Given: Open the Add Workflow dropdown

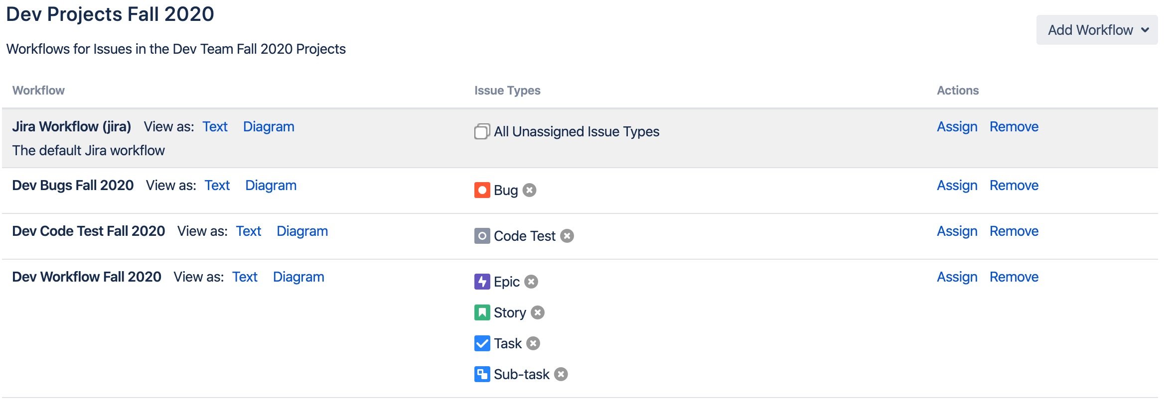Looking at the screenshot, I should [x=1097, y=30].
